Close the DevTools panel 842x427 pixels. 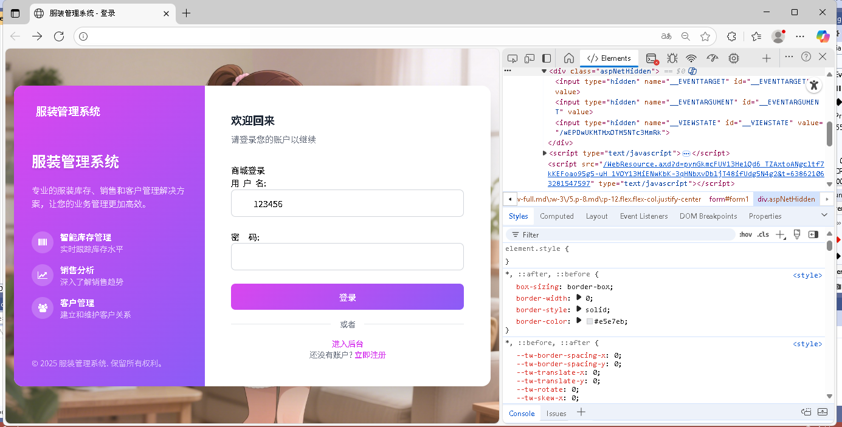823,56
